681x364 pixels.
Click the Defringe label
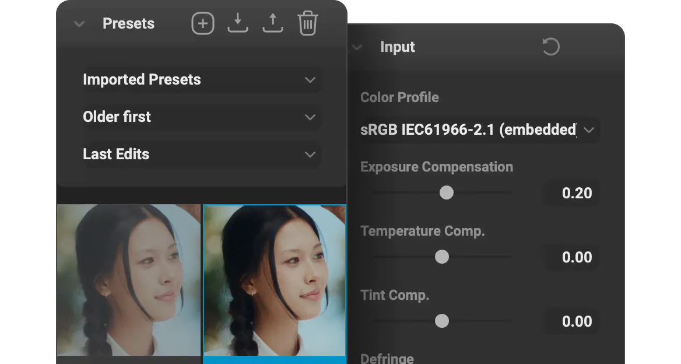pos(387,358)
